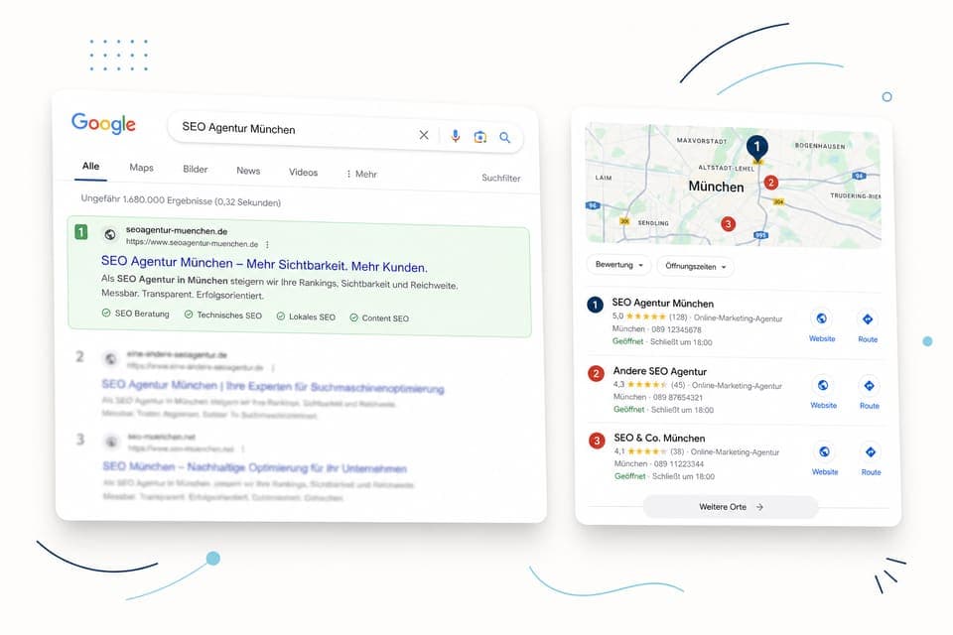
Task: Click the globe favicon of seoagentur-muenchen.de
Action: coord(110,234)
